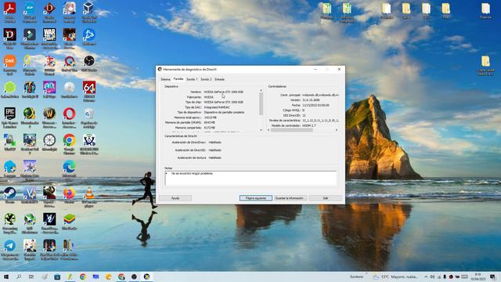Screen dimensions: 501x282
Task: Click the WDDM 2.7 driver model text
Action: 309,125
